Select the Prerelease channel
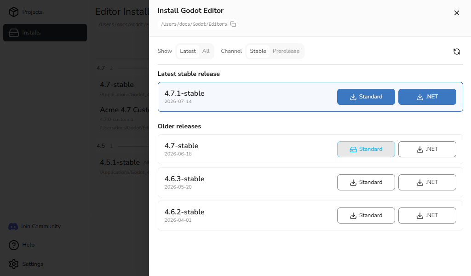 click(x=286, y=51)
